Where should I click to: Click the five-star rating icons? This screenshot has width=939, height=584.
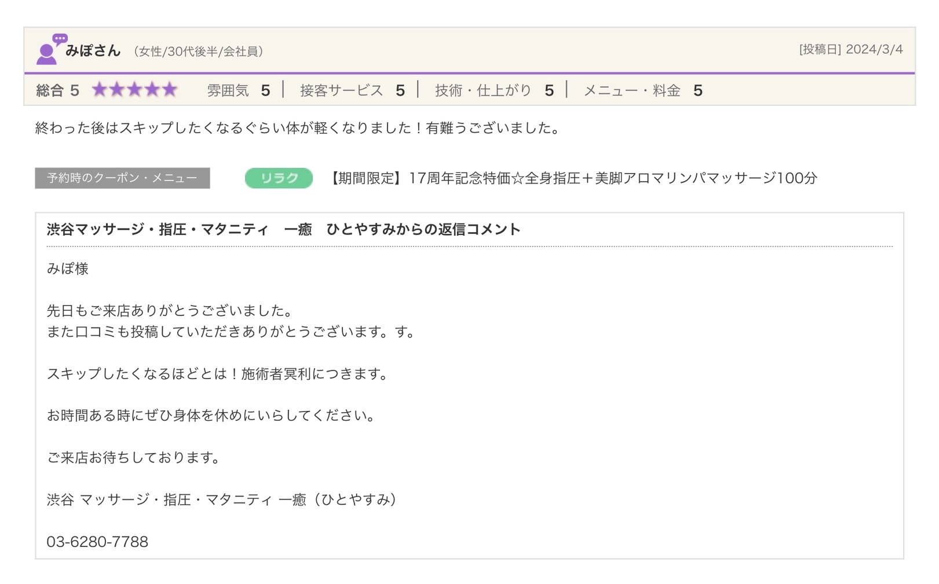(134, 90)
